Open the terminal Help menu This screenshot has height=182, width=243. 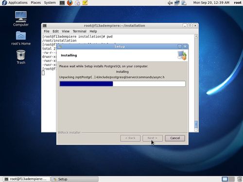[x=93, y=31]
